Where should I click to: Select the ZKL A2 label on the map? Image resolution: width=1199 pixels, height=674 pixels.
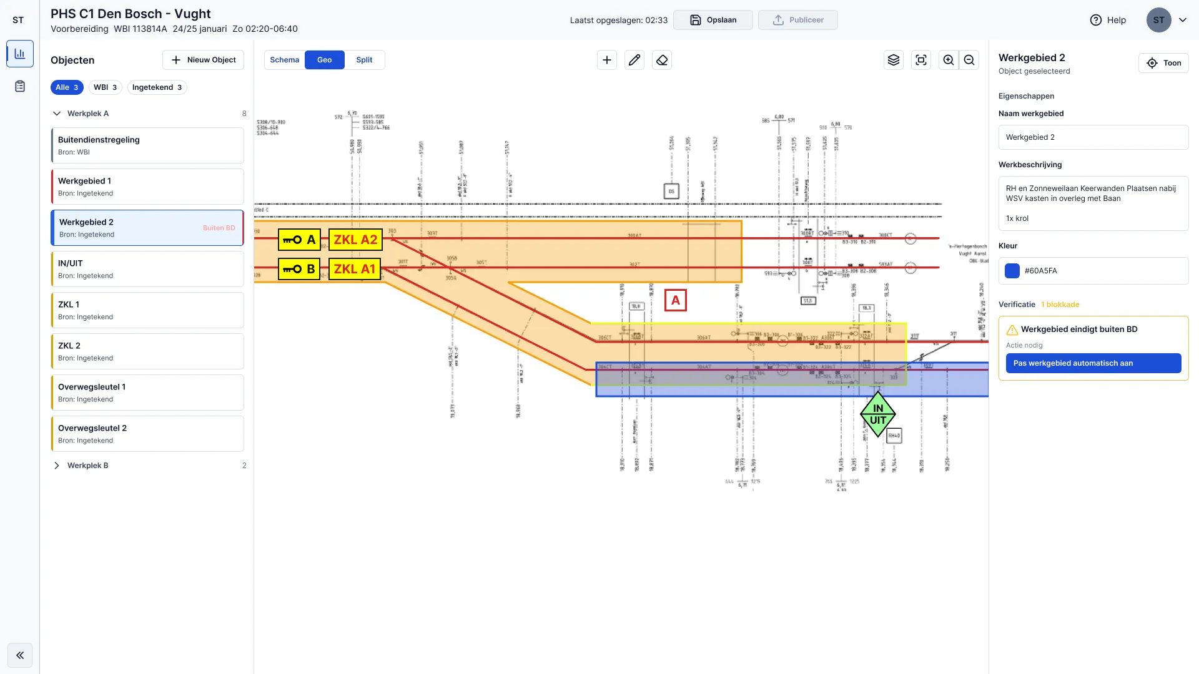coord(355,240)
